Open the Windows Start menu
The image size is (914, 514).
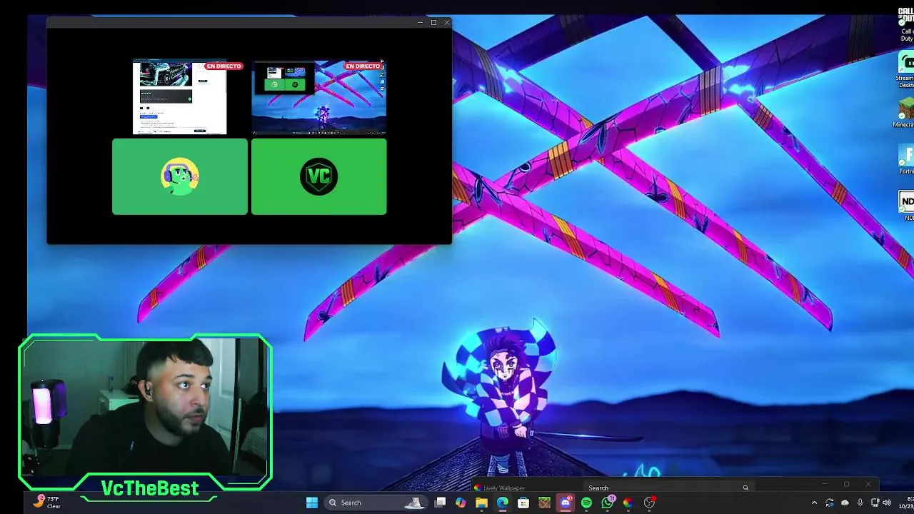click(312, 503)
